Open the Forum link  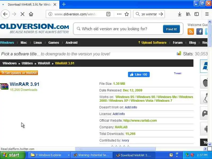click(178, 43)
